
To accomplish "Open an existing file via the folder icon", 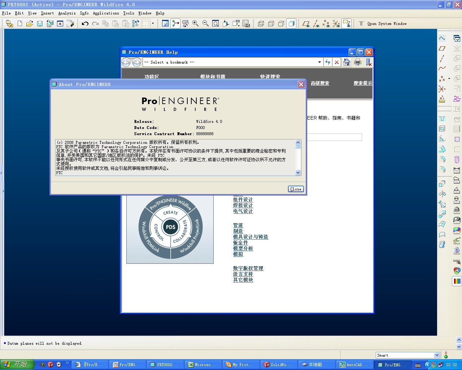I will click(30, 24).
